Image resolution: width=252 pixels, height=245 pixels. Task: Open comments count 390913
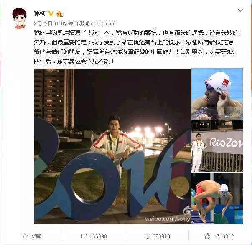161,236
